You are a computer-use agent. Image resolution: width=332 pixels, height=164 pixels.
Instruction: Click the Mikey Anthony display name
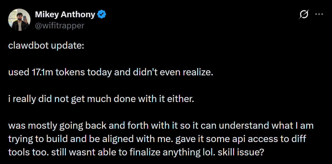click(x=65, y=14)
